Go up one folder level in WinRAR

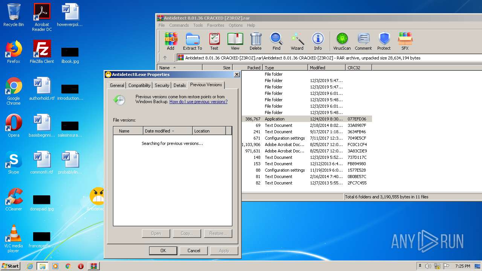tap(165, 58)
